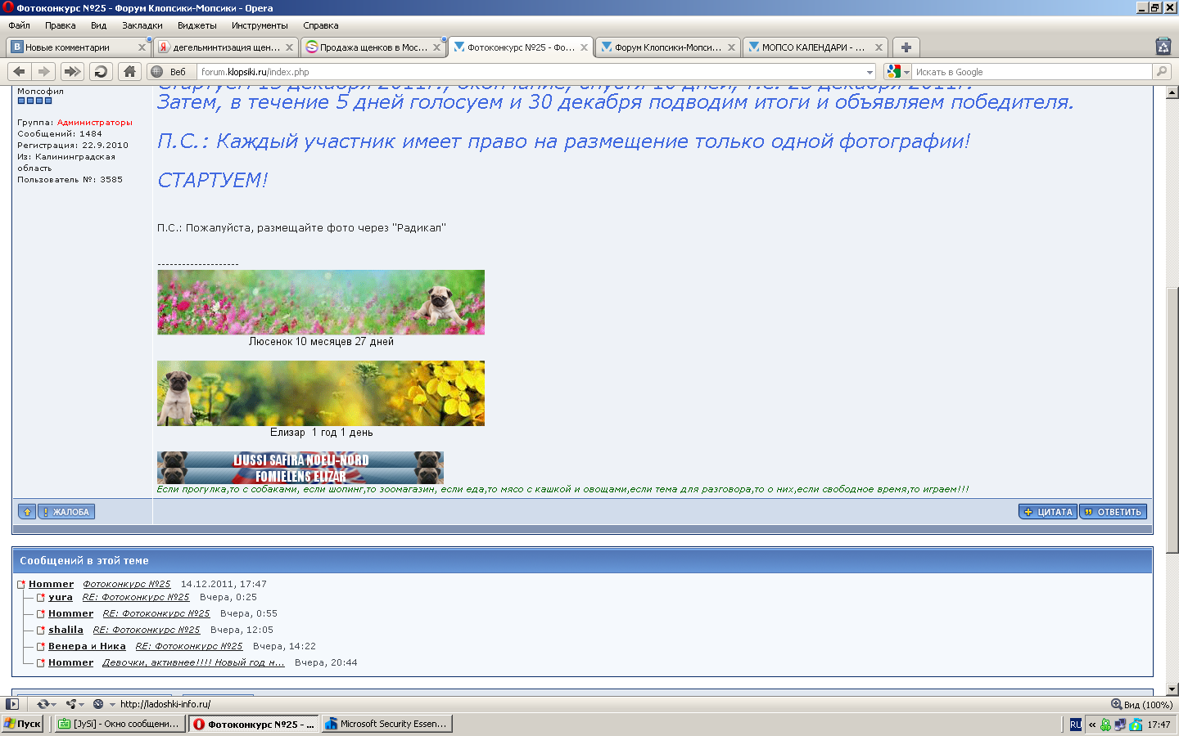This screenshot has width=1179, height=736.
Task: Click the Елизар pug banner image
Action: tap(320, 393)
